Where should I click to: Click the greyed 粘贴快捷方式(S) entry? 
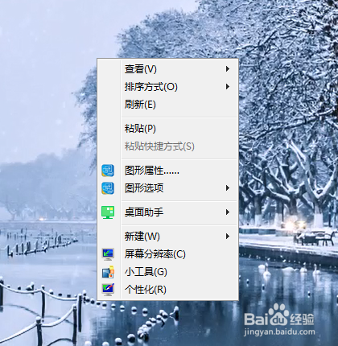[x=167, y=146]
